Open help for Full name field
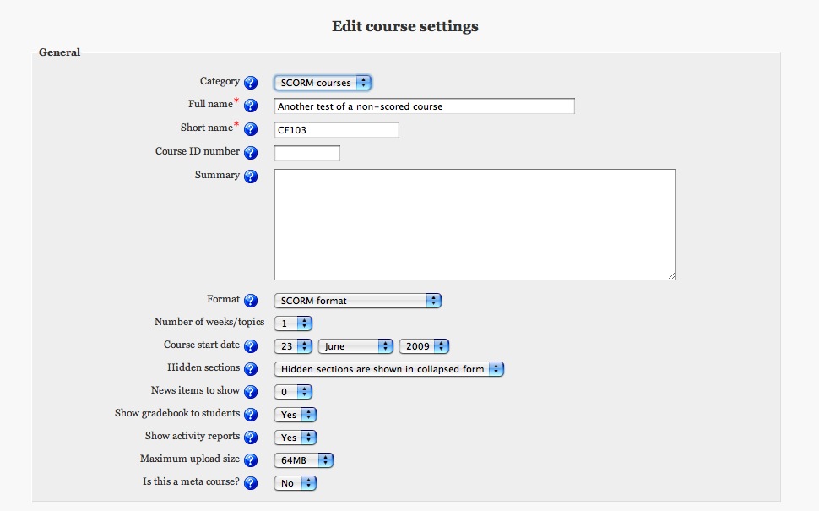 (x=251, y=106)
